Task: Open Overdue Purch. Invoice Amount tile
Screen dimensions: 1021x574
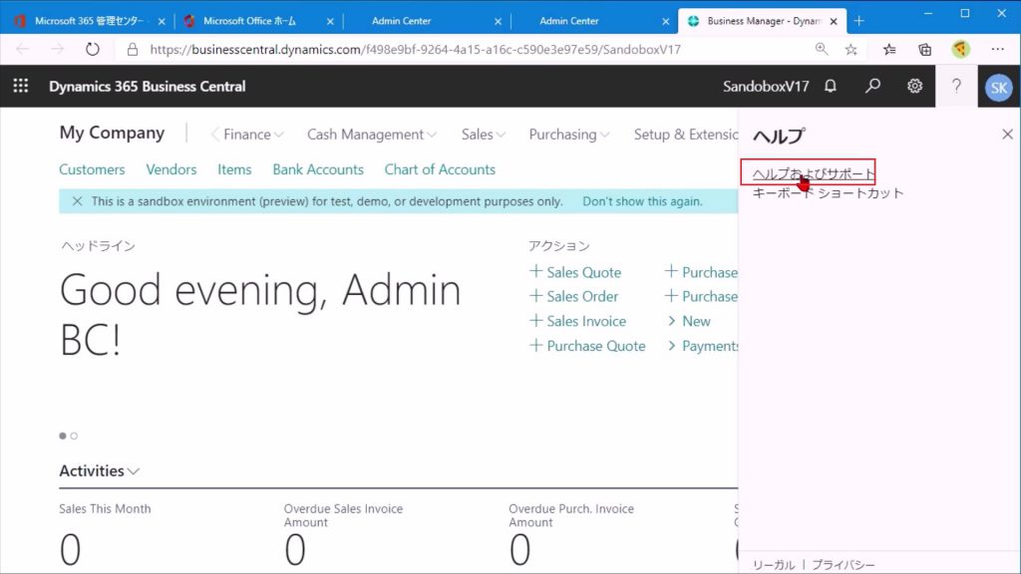Action: pos(571,535)
